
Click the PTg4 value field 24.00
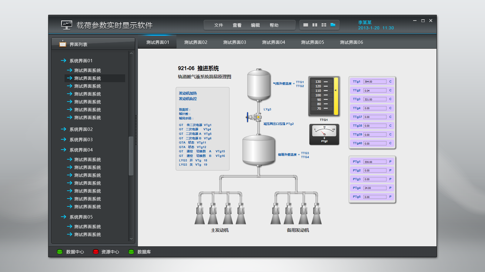click(x=375, y=188)
